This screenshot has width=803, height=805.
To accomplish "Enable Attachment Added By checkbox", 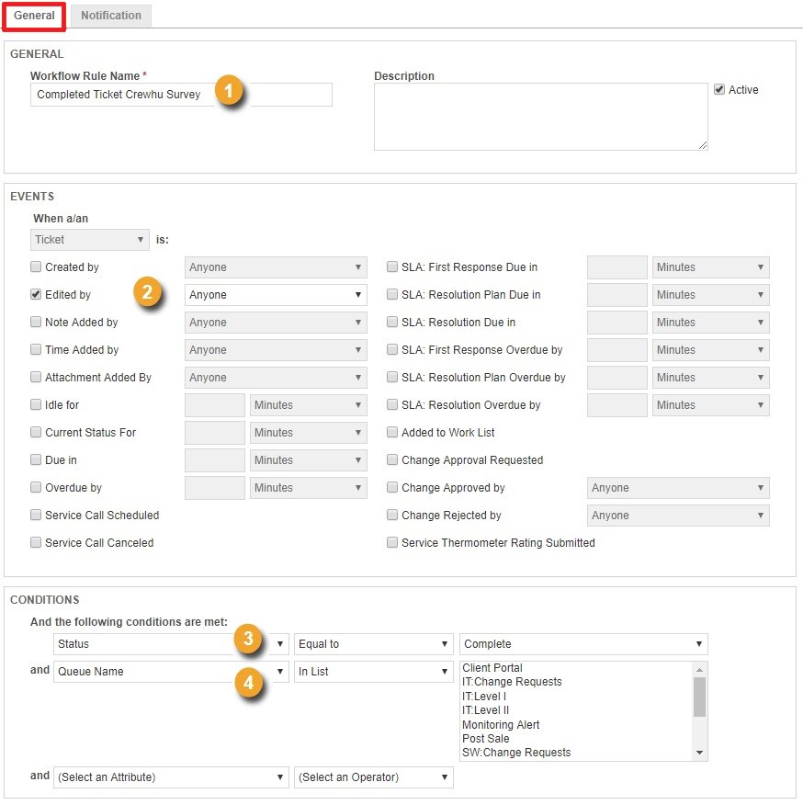I will click(x=36, y=378).
